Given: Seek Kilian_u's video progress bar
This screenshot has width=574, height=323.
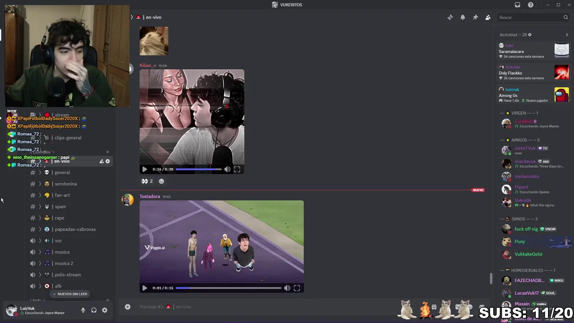Looking at the screenshot, I should [x=198, y=169].
